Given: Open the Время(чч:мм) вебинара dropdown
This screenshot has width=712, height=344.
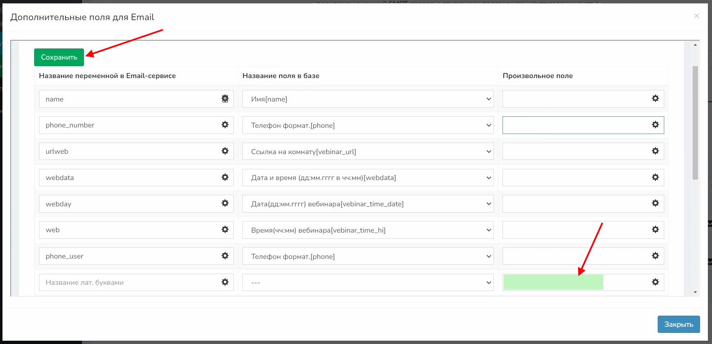Looking at the screenshot, I should coord(368,230).
